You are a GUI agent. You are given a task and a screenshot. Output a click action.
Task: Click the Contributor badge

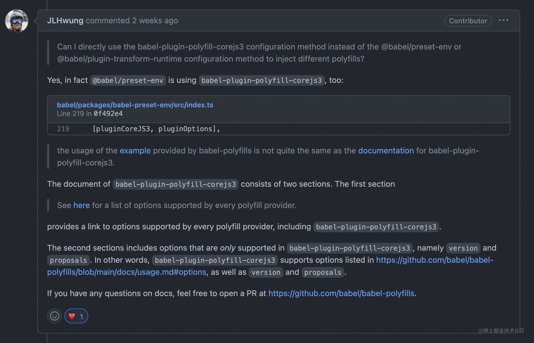click(468, 21)
